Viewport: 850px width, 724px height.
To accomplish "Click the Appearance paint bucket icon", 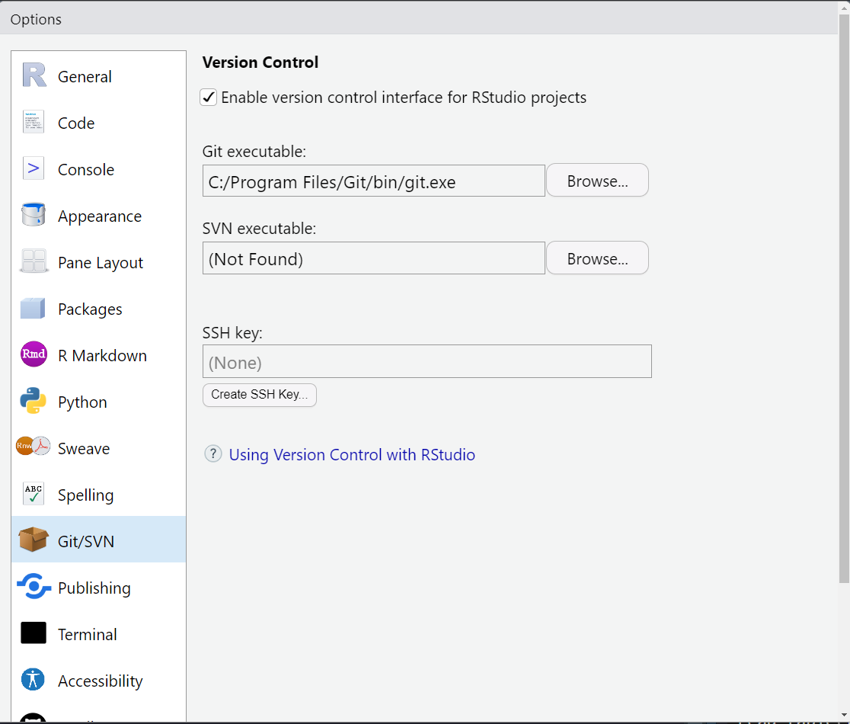I will point(34,216).
